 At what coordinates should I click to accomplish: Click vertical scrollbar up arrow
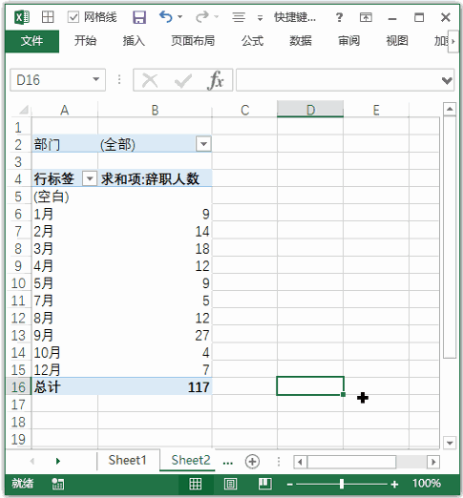pos(450,110)
